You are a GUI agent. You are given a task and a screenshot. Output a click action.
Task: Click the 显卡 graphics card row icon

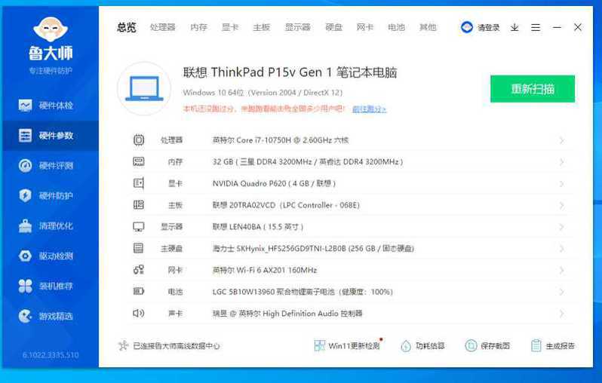[139, 183]
